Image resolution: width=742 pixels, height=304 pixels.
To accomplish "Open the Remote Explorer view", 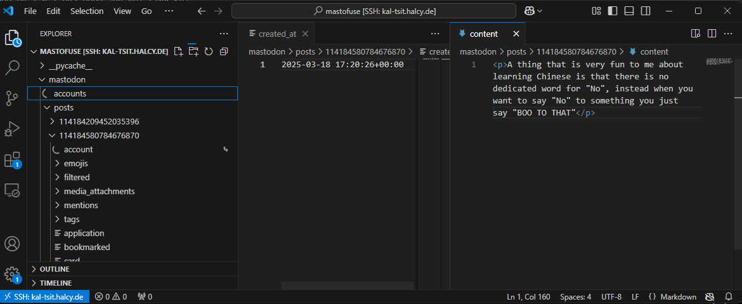I will [x=13, y=190].
